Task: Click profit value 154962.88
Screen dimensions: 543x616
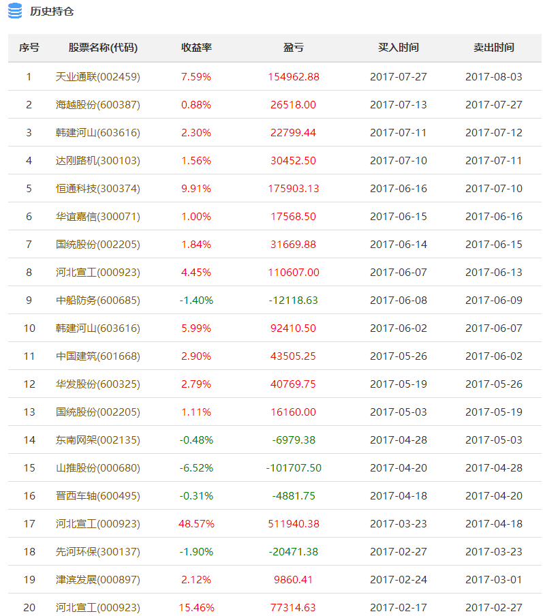Action: coord(293,76)
